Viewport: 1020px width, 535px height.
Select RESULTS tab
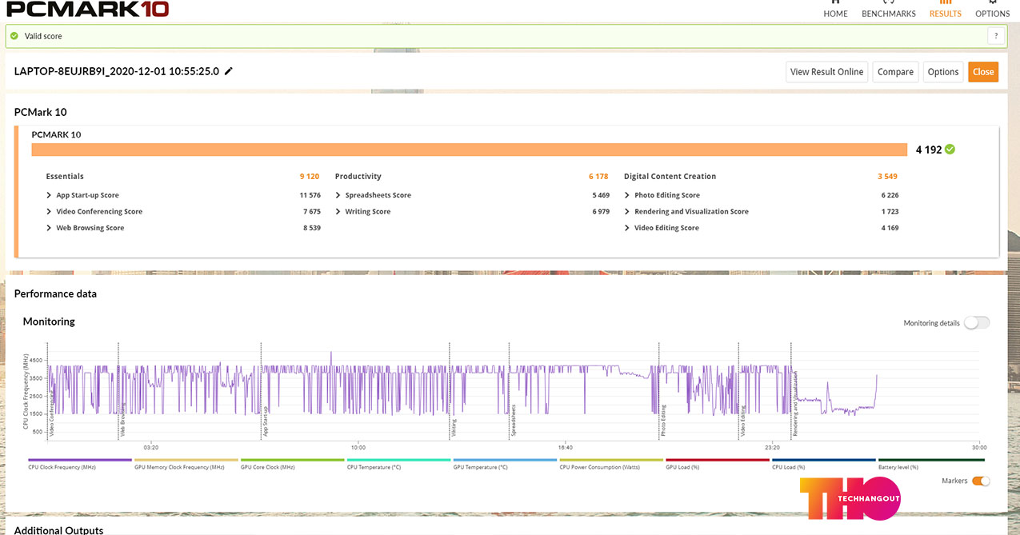point(945,10)
